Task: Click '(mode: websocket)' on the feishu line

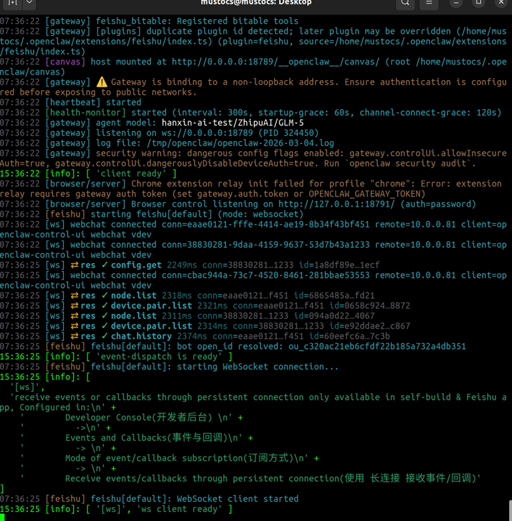Action: [x=260, y=215]
